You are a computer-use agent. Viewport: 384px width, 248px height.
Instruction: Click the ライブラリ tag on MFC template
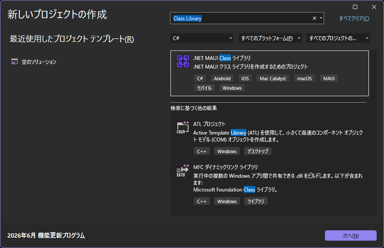click(x=256, y=201)
